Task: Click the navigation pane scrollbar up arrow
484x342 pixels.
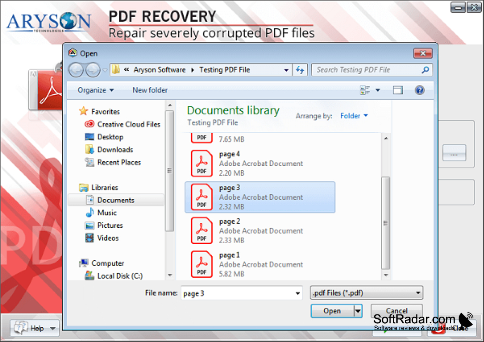Action: pyautogui.click(x=169, y=105)
